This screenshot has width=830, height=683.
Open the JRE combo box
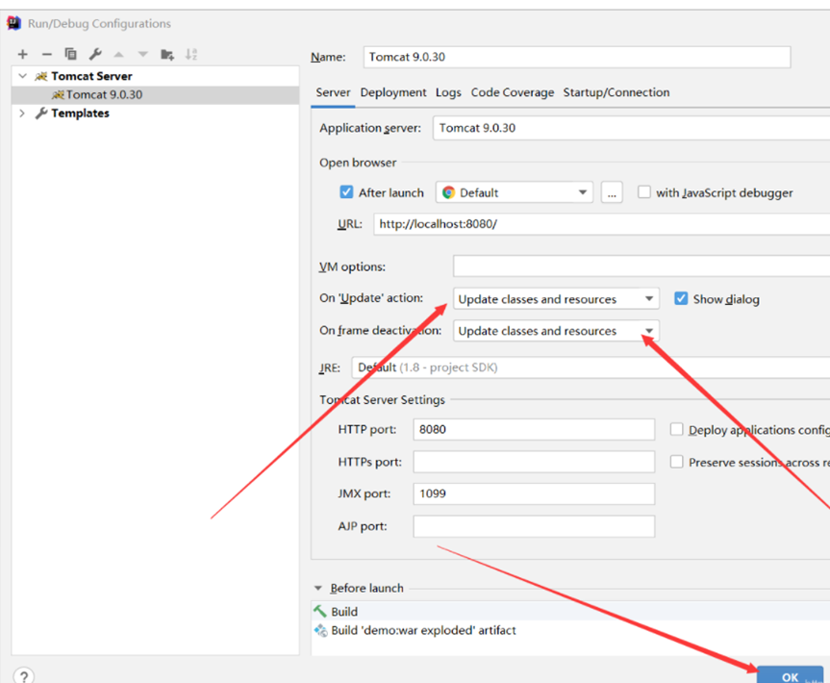point(591,367)
